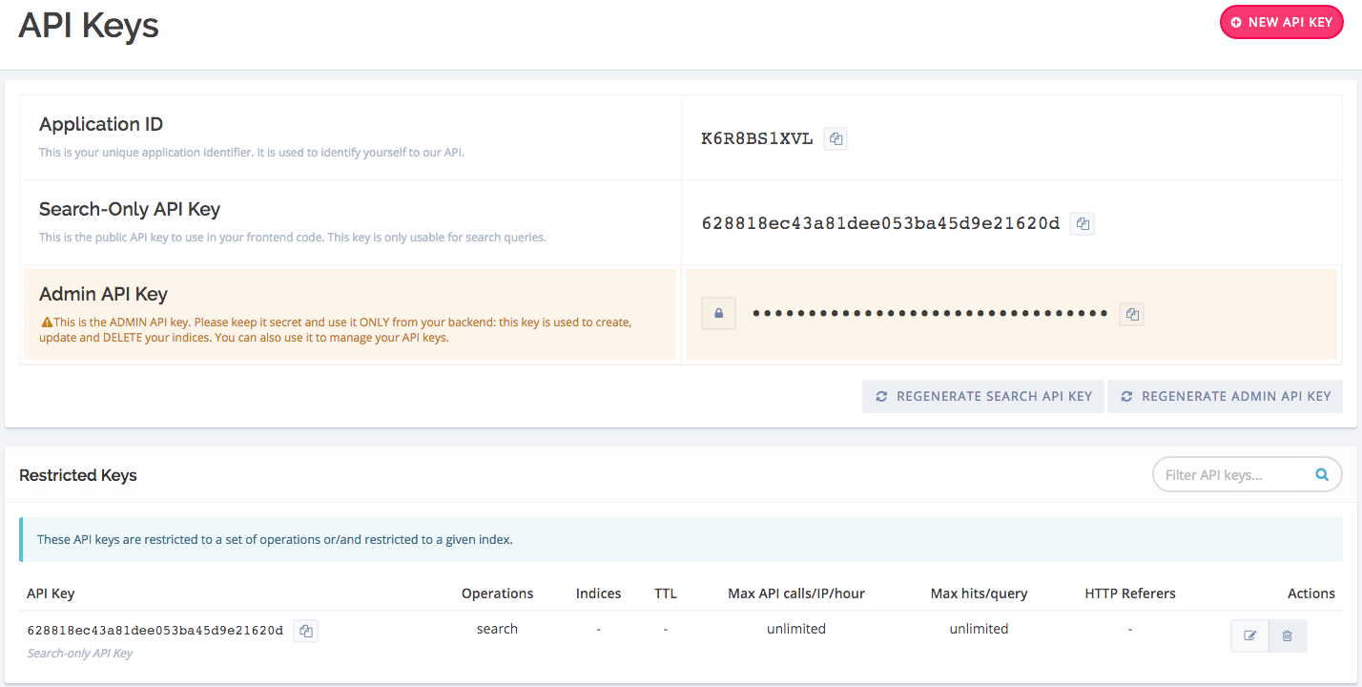Copy the Application ID to clipboard
This screenshot has height=687, width=1362.
tap(836, 139)
